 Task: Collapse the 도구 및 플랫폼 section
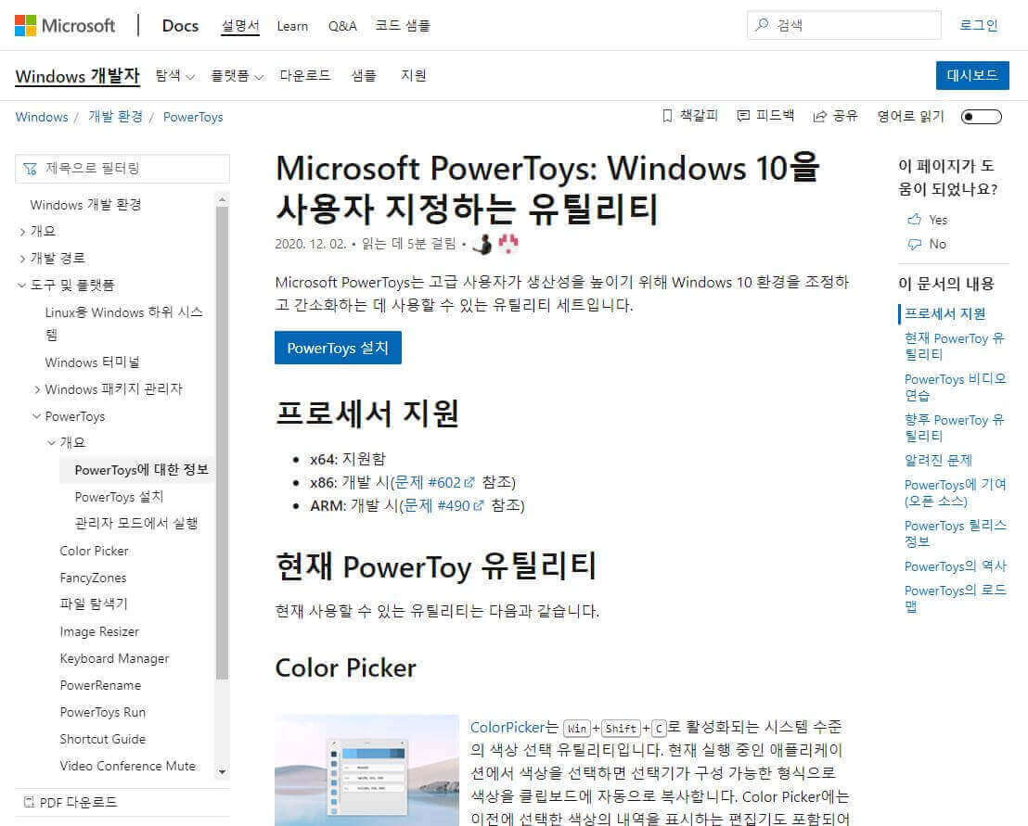coord(22,285)
